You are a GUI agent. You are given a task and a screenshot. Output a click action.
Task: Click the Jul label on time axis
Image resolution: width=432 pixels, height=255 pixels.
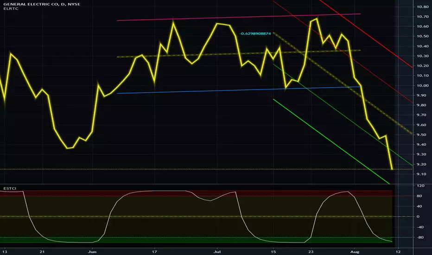217,252
